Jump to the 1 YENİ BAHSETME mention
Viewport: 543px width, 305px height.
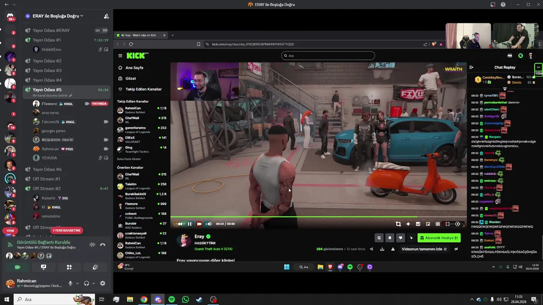[x=67, y=230]
